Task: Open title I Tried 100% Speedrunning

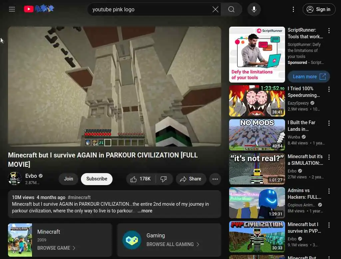Action: pos(304,92)
